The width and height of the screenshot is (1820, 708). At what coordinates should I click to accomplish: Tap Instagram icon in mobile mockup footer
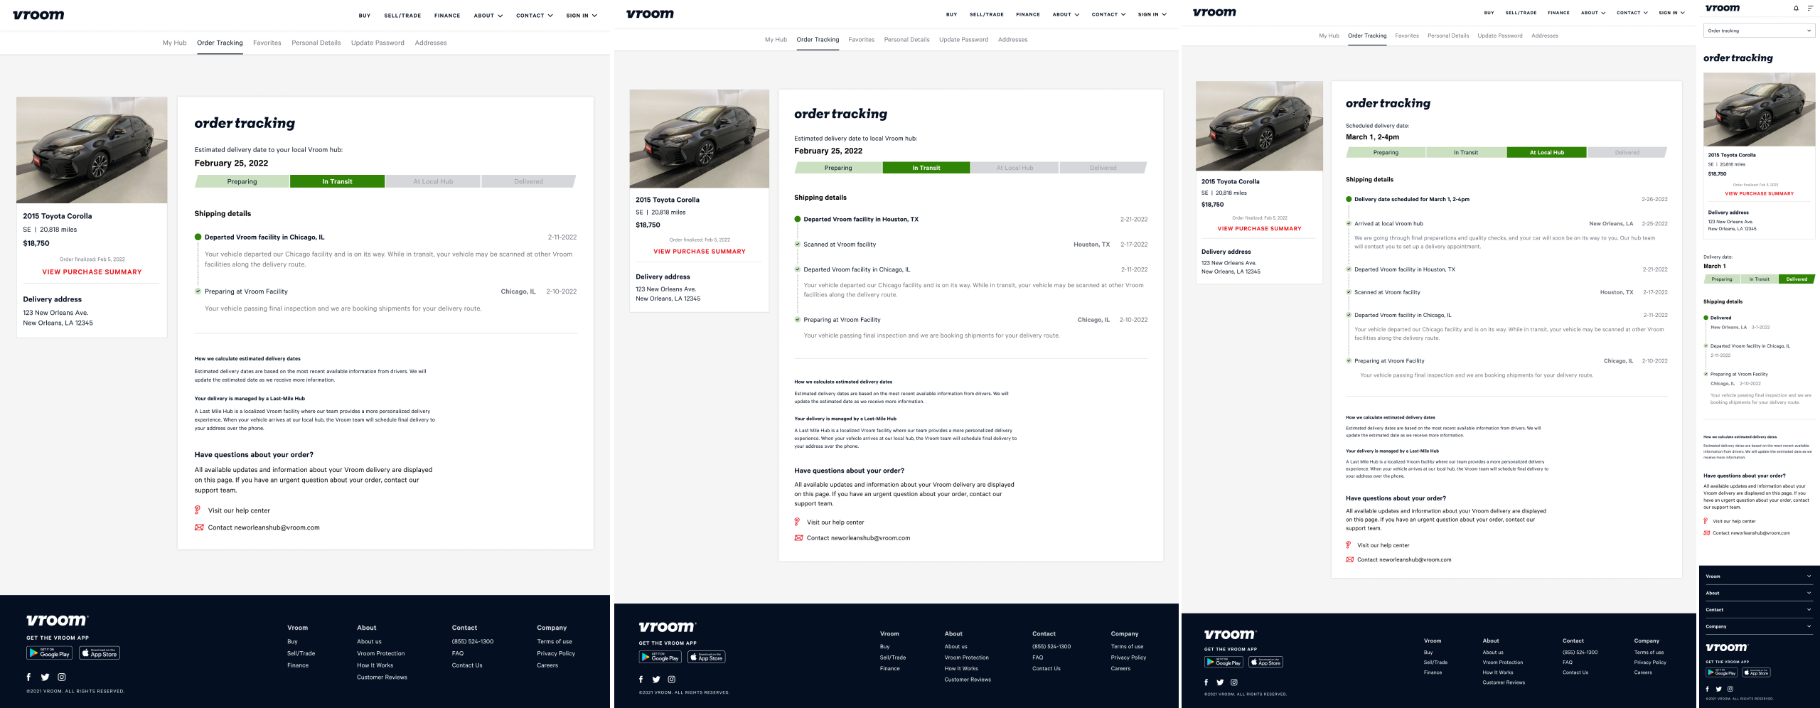point(1730,689)
